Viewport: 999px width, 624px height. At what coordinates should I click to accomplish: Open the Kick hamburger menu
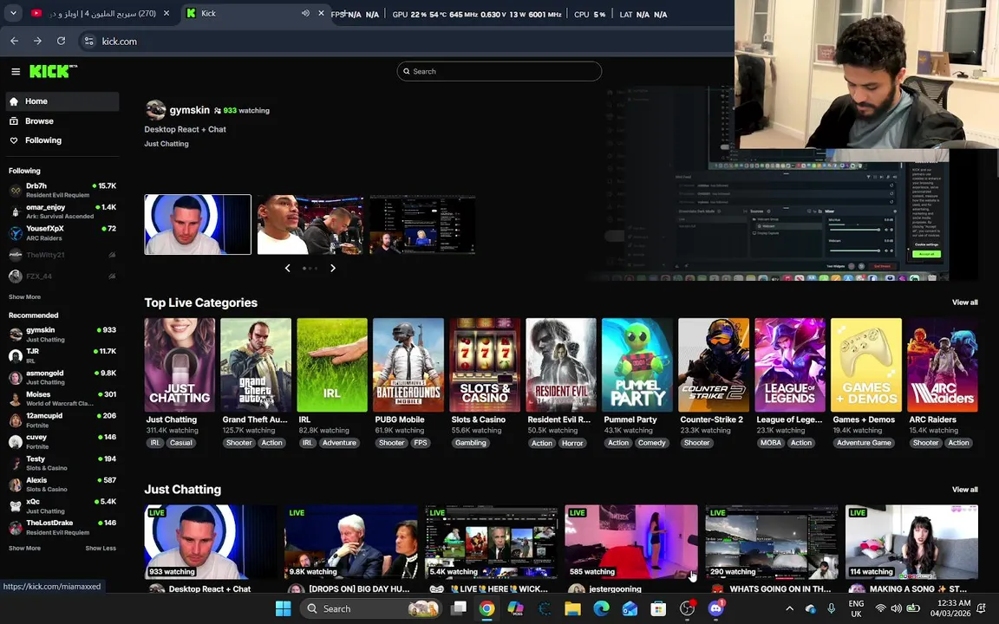16,72
